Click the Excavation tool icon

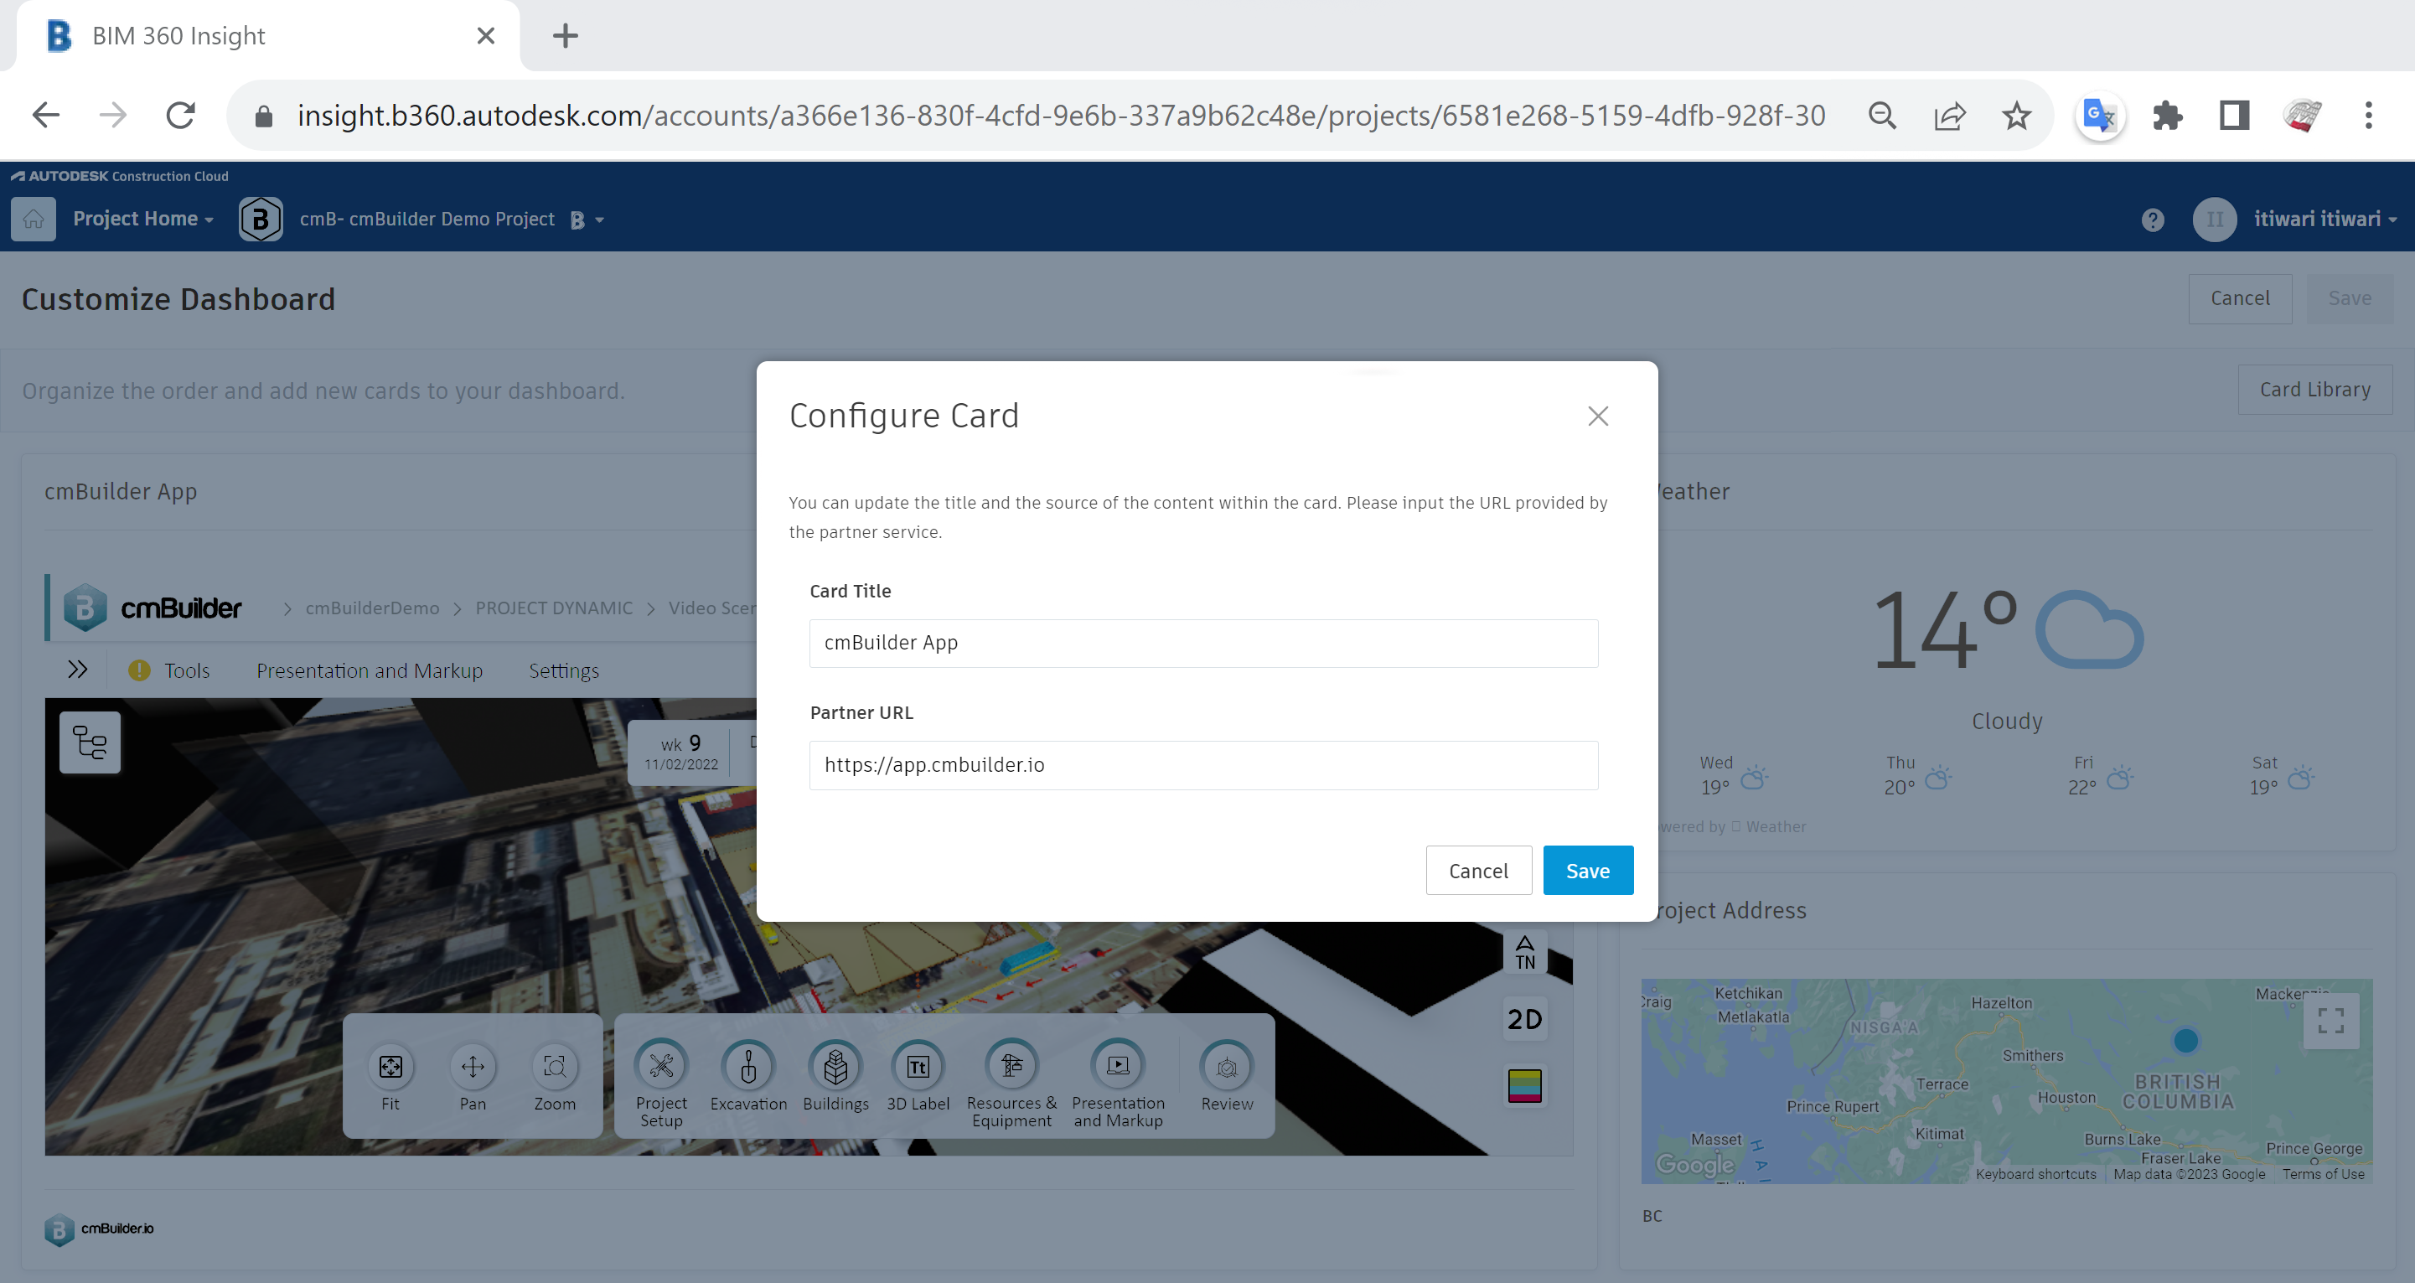pyautogui.click(x=748, y=1068)
